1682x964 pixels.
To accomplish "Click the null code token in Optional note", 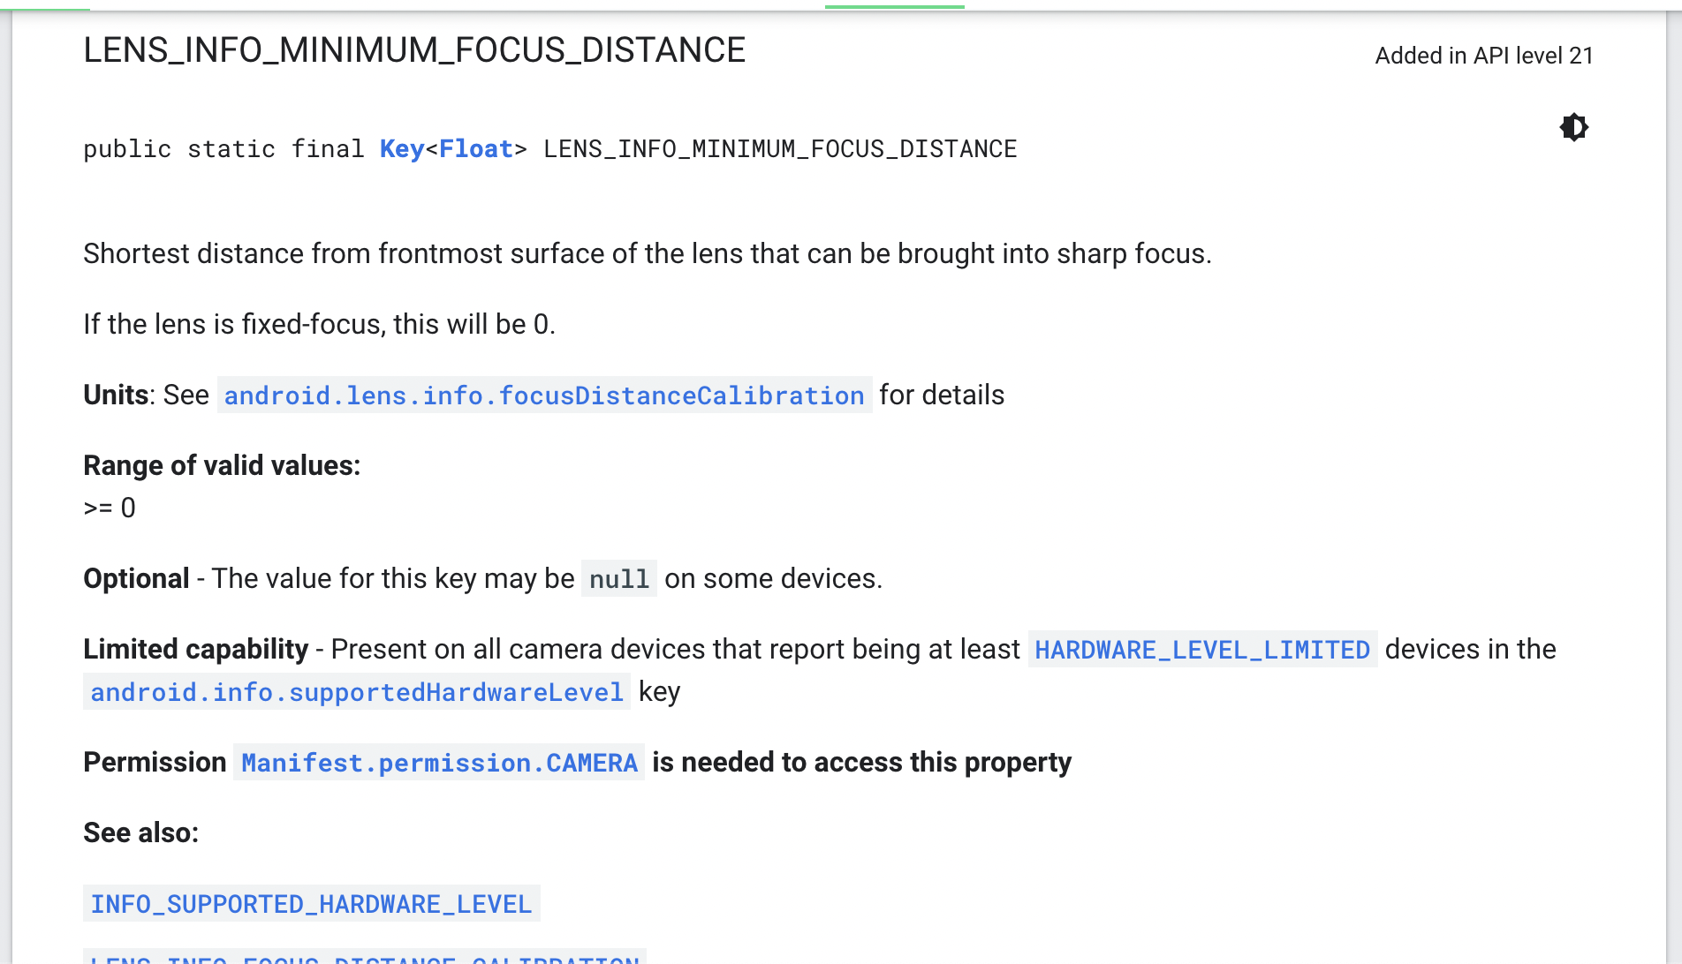I will click(618, 579).
